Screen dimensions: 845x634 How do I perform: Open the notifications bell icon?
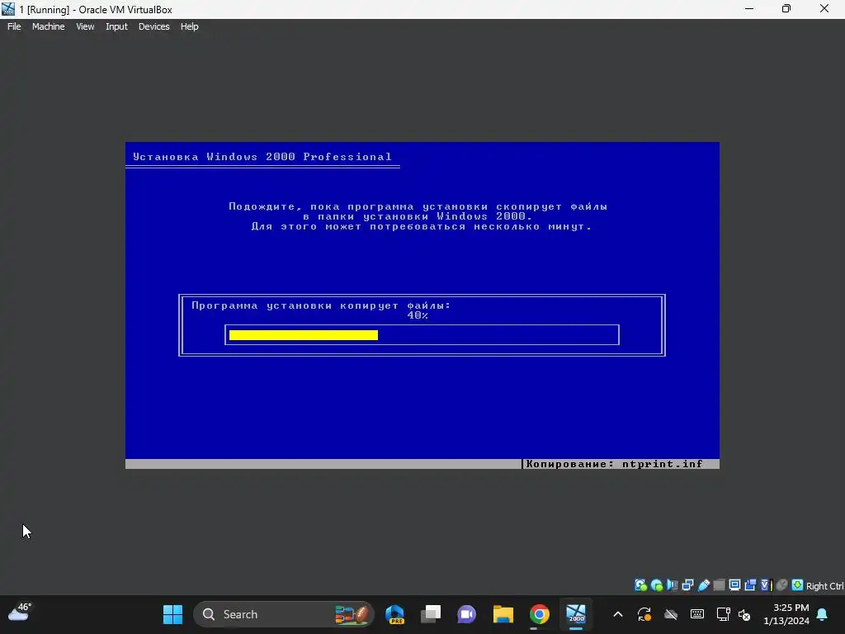(823, 614)
